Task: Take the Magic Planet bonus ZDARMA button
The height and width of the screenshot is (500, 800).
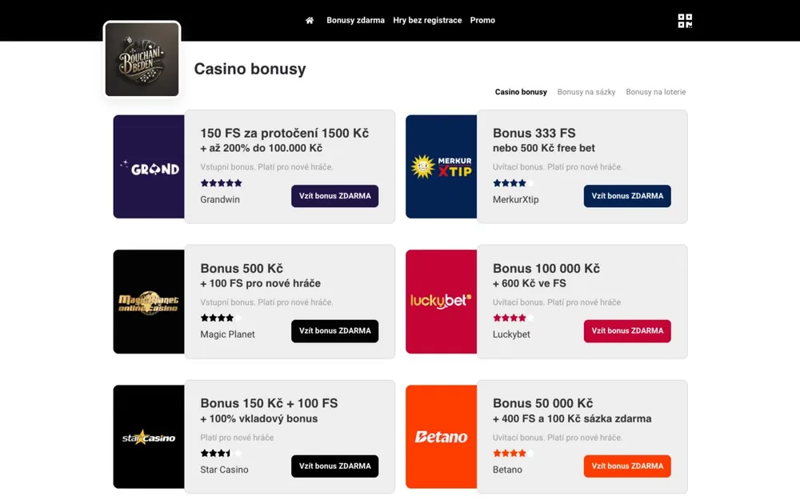Action: pyautogui.click(x=334, y=331)
